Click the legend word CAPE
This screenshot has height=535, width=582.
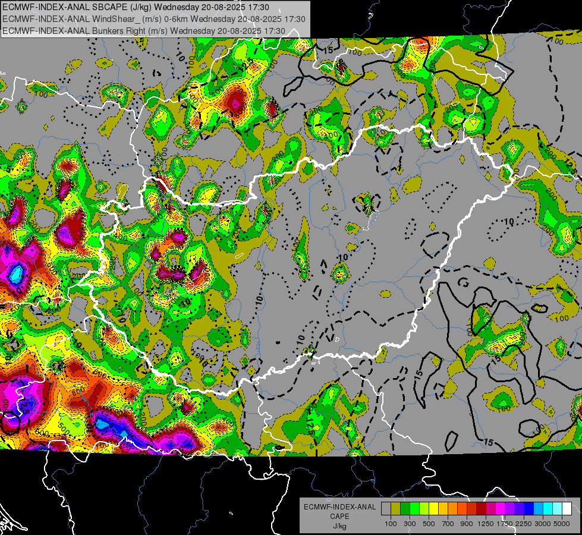coord(339,517)
